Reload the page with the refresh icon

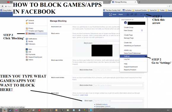[x=170, y=6]
